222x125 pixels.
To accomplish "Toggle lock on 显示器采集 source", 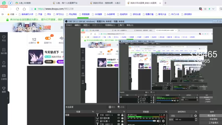I will tap(122, 118).
